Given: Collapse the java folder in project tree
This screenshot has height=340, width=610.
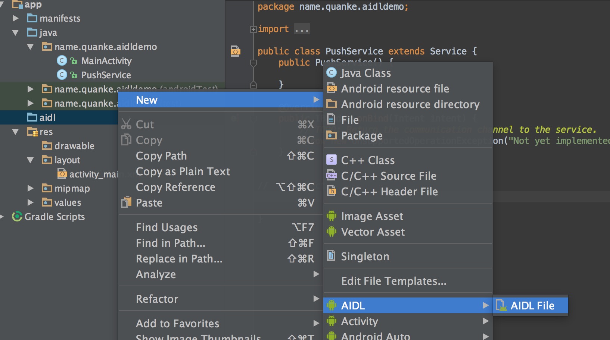Looking at the screenshot, I should [15, 33].
